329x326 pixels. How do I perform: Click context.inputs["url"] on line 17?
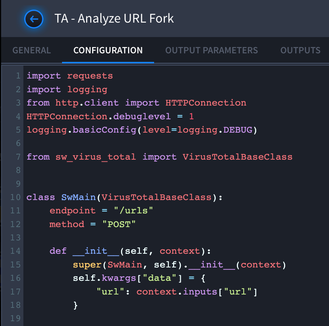pyautogui.click(x=196, y=292)
